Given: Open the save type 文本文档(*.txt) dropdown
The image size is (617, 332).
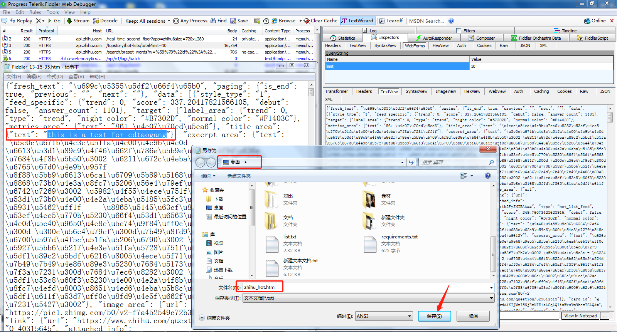Looking at the screenshot, I should (368, 298).
